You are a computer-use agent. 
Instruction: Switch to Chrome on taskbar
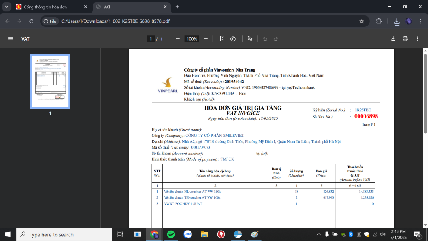154,234
